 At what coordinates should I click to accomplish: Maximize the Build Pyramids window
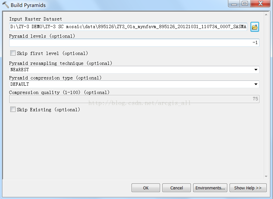[x=245, y=4]
